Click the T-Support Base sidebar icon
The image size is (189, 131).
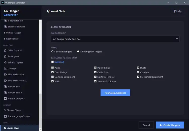click(x=5, y=21)
